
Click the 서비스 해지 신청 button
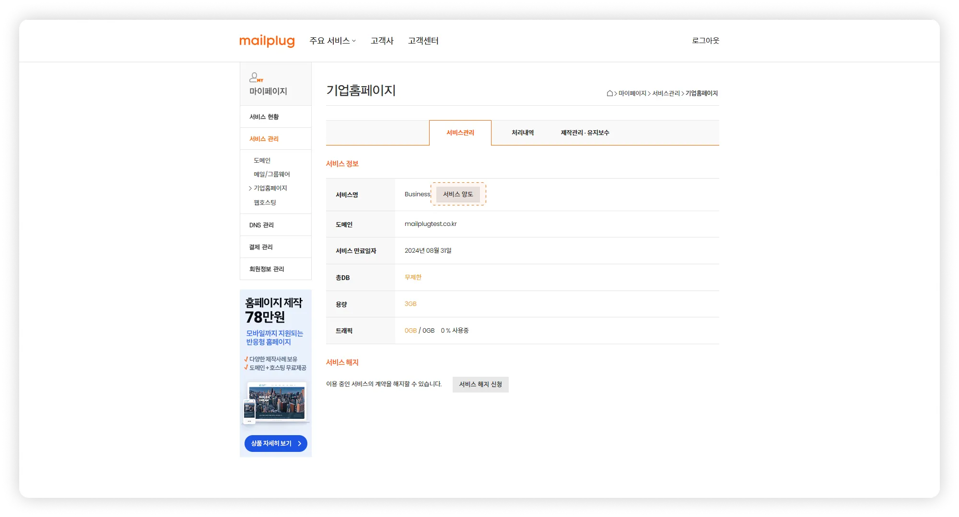480,384
